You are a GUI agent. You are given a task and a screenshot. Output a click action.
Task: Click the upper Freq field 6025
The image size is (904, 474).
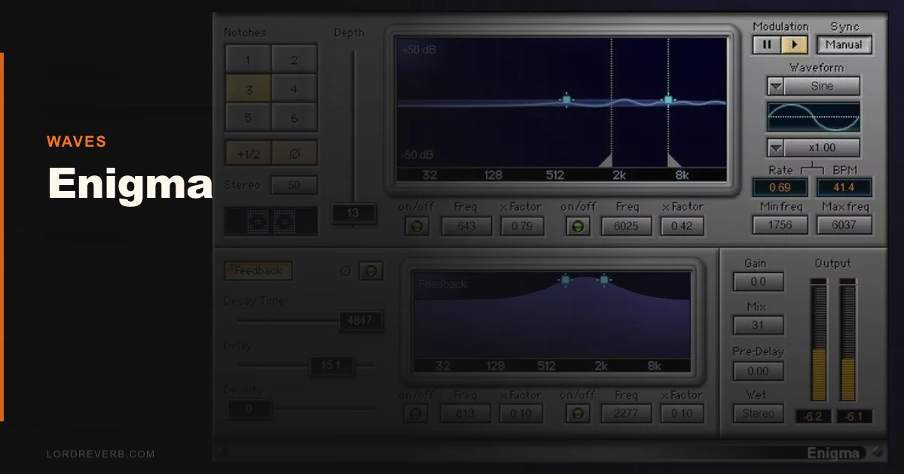pos(627,226)
